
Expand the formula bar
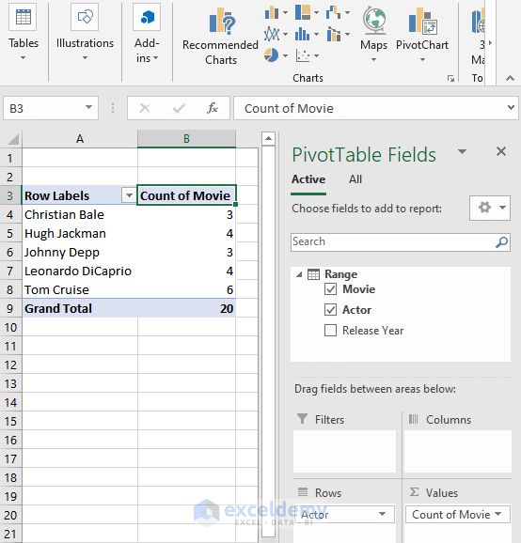tap(511, 108)
